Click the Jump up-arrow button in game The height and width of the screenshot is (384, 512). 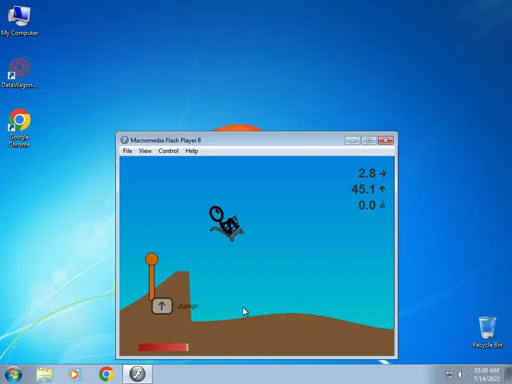coord(162,306)
